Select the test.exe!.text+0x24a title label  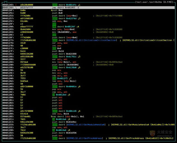148,2
